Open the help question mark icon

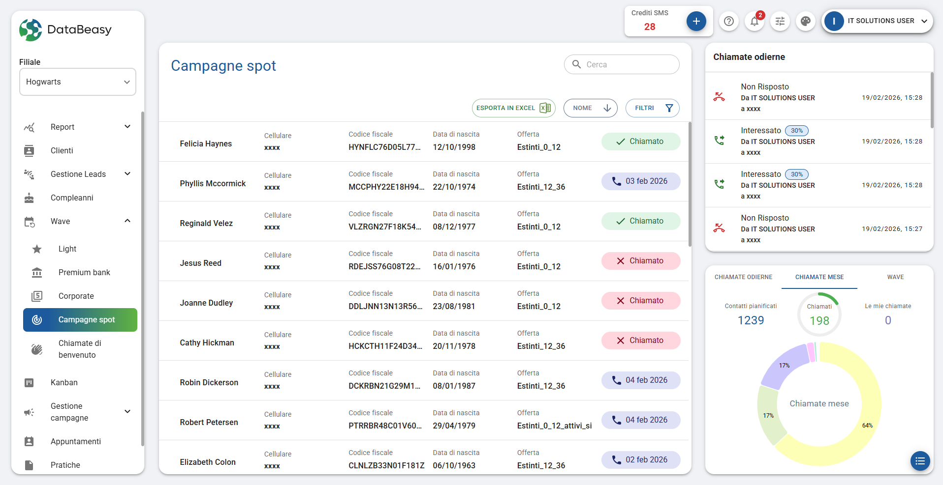[x=729, y=21]
